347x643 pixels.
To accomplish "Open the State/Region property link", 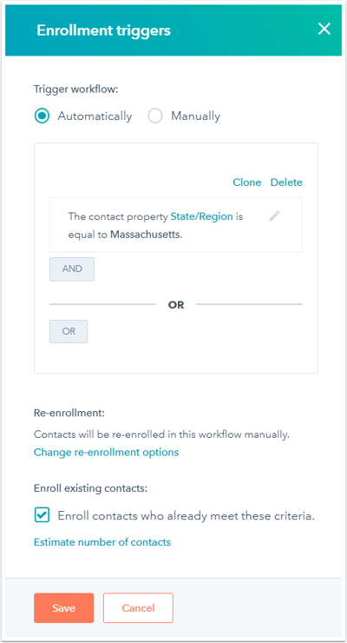I will (x=202, y=216).
